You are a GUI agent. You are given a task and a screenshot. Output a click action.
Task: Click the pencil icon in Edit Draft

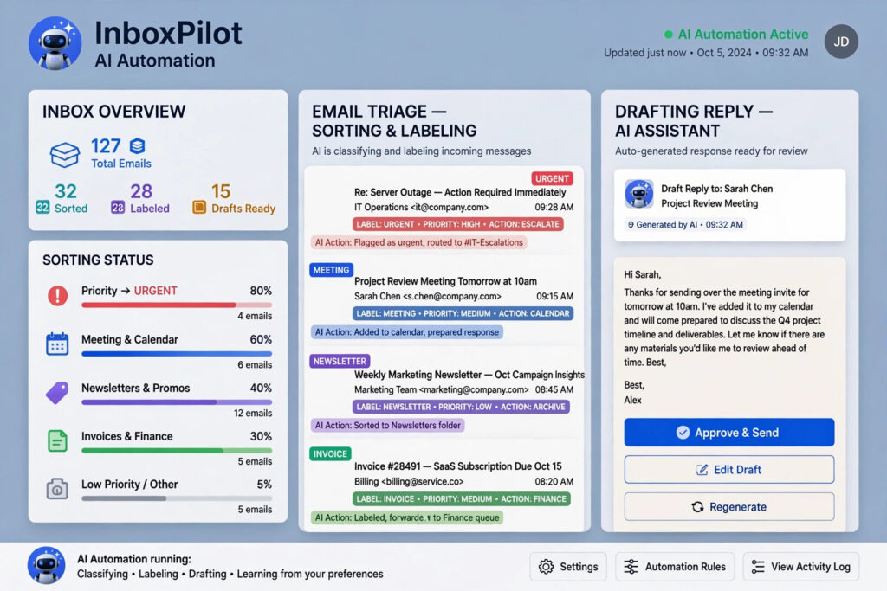[x=702, y=470]
